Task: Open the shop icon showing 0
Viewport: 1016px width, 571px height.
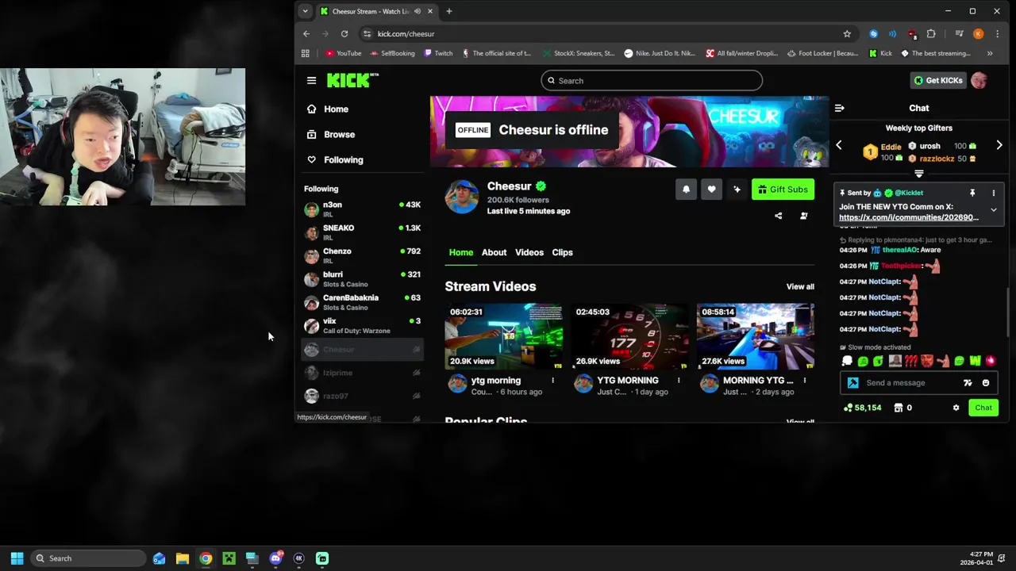Action: tap(902, 408)
